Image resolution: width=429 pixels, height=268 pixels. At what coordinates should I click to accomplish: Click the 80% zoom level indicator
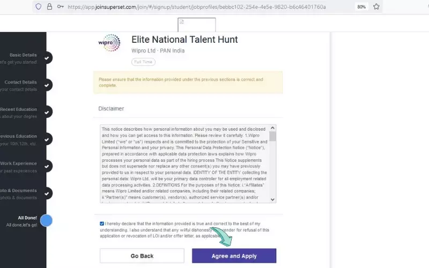tap(361, 7)
